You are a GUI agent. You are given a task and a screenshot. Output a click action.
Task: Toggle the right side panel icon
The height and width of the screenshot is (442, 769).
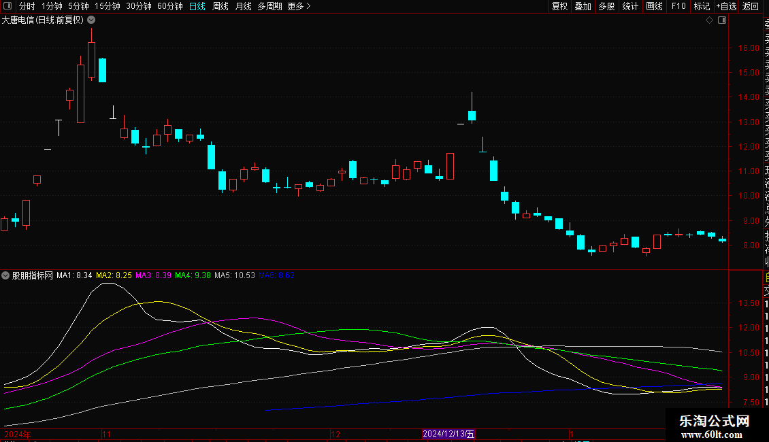tap(722, 20)
